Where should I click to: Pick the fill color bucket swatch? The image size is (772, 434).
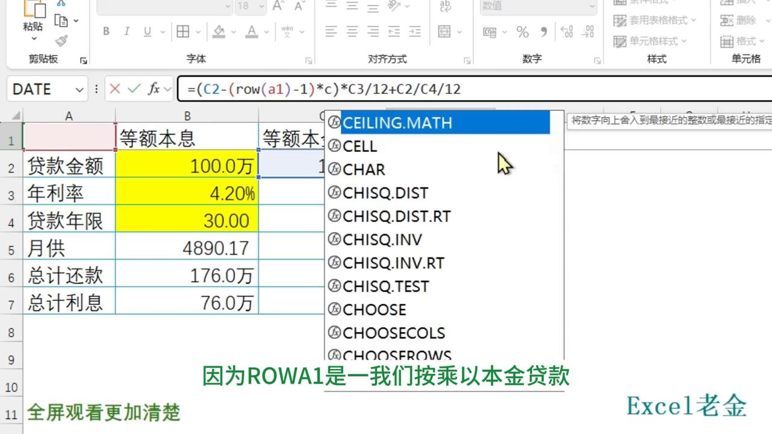(x=219, y=31)
